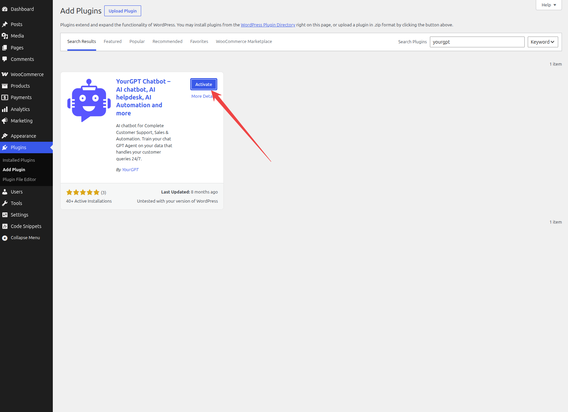Click the Payments dollar icon
Viewport: 568px width, 412px height.
(5, 97)
